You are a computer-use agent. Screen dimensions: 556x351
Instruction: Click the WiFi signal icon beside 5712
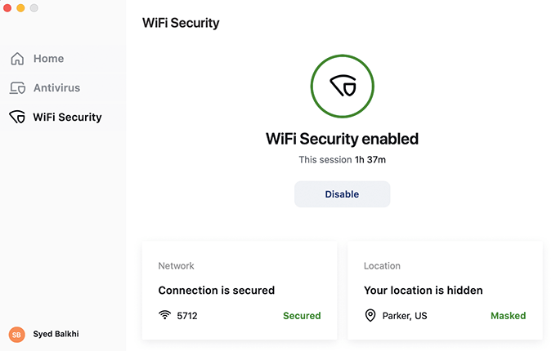point(165,315)
